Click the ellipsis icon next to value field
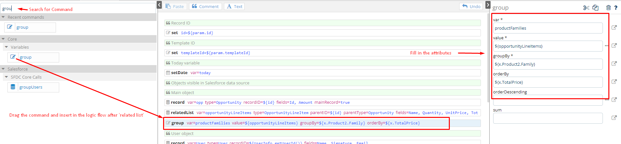621x144 pixels. pos(606,46)
